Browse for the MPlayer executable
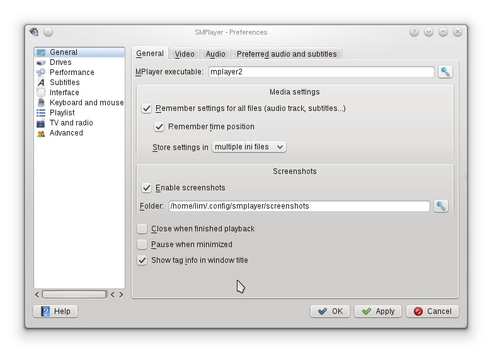Viewport: 492px width, 353px height. [445, 72]
